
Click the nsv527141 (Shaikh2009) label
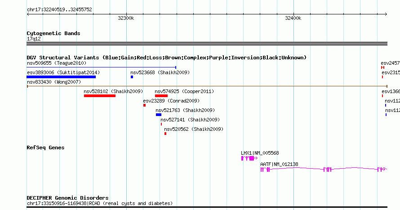190,120
